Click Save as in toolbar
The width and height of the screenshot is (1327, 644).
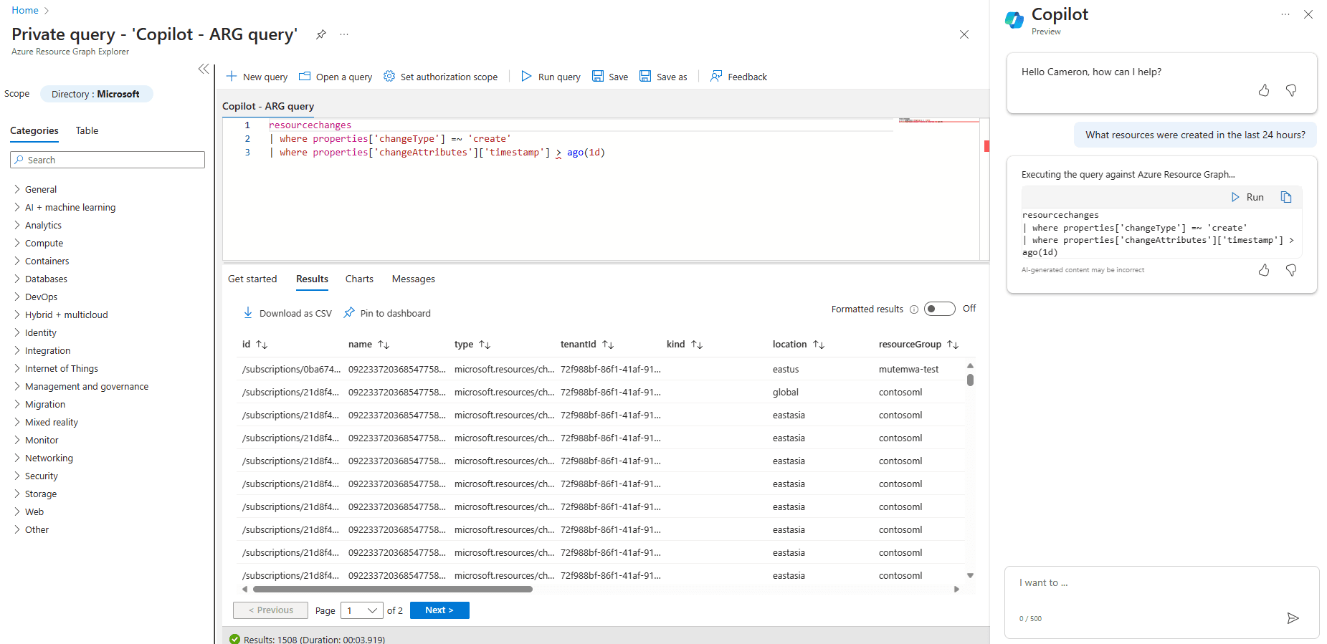[663, 77]
